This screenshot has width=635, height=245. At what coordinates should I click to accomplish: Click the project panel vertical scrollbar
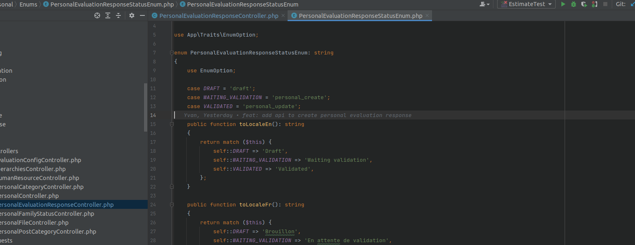pos(146,107)
